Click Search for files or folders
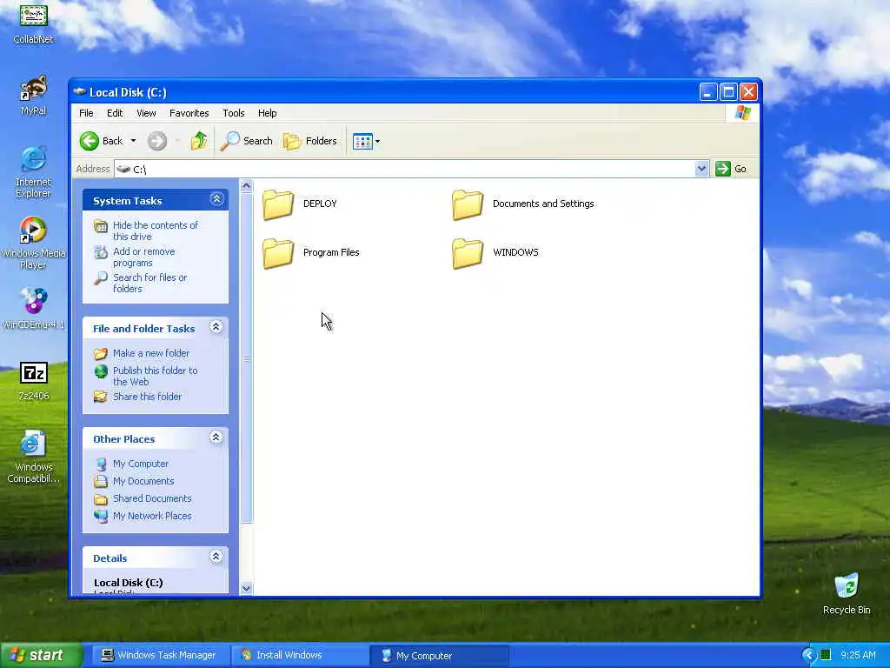890x668 pixels. pos(149,283)
